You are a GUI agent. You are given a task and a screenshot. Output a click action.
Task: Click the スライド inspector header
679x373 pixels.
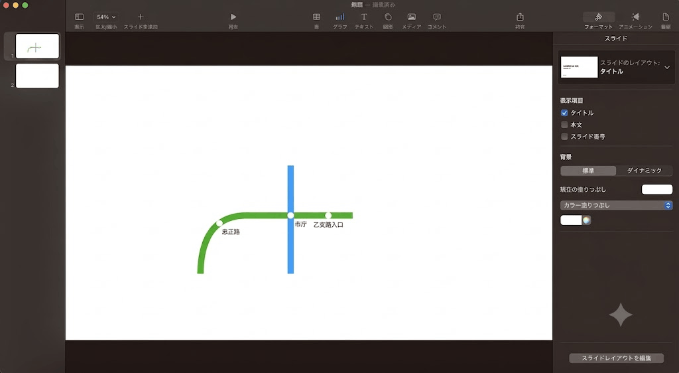(616, 38)
